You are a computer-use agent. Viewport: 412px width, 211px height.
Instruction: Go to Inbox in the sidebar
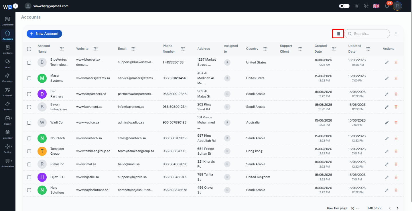click(x=7, y=63)
